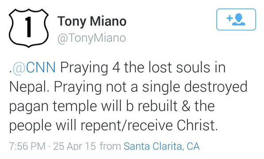Viewport: 264px width, 159px height.
Task: Open the @CNN mention
Action: (x=34, y=67)
